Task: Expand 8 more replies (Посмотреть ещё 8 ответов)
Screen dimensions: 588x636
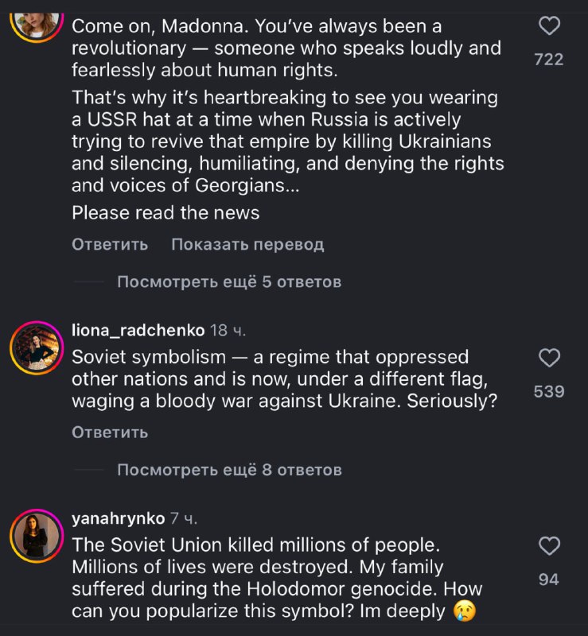Action: coord(229,470)
